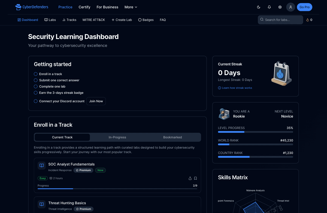Click the CyberDefenders logo
The height and width of the screenshot is (213, 327).
[x=32, y=7]
